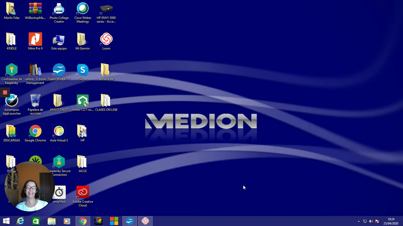
Task: Click the Loom desktop shortcut
Action: 106,41
